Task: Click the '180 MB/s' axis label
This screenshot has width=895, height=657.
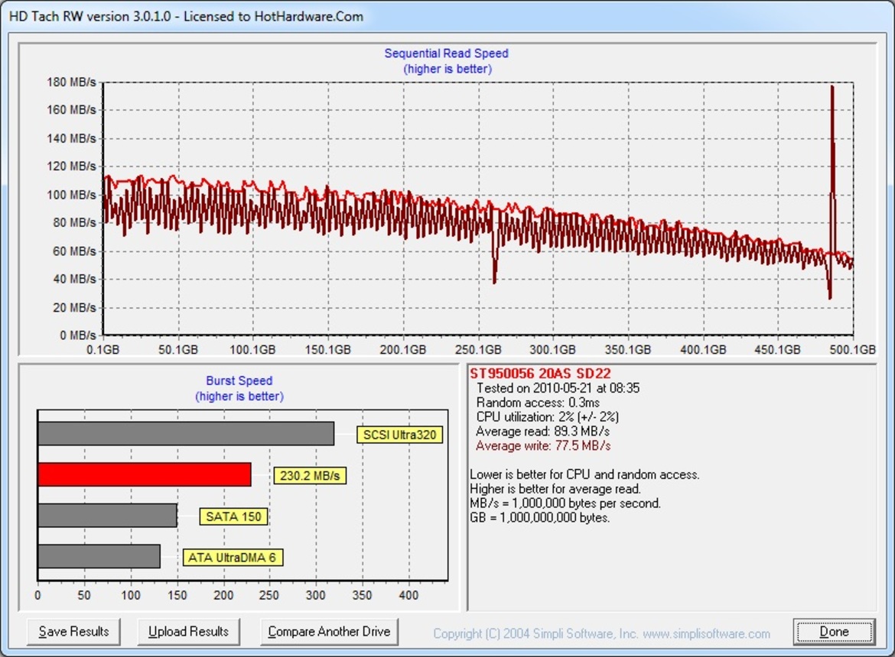Action: coord(71,82)
